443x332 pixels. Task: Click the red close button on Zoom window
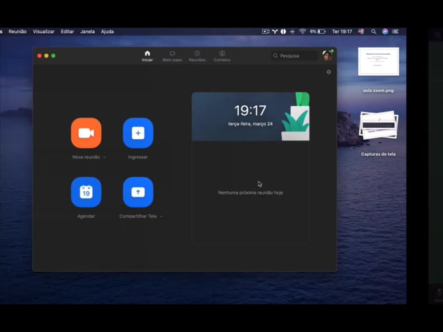(39, 56)
